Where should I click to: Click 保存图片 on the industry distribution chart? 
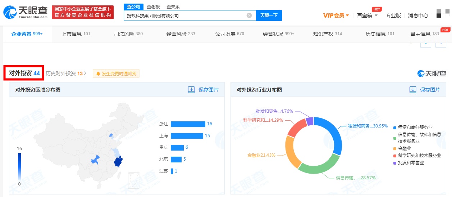tap(430, 90)
